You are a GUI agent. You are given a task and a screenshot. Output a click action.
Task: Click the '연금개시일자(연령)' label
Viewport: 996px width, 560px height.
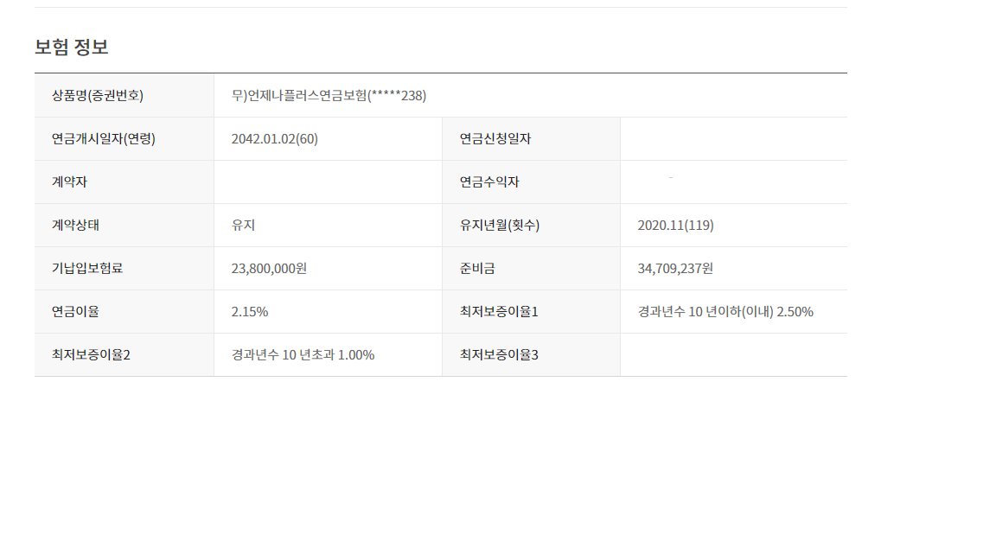click(104, 138)
